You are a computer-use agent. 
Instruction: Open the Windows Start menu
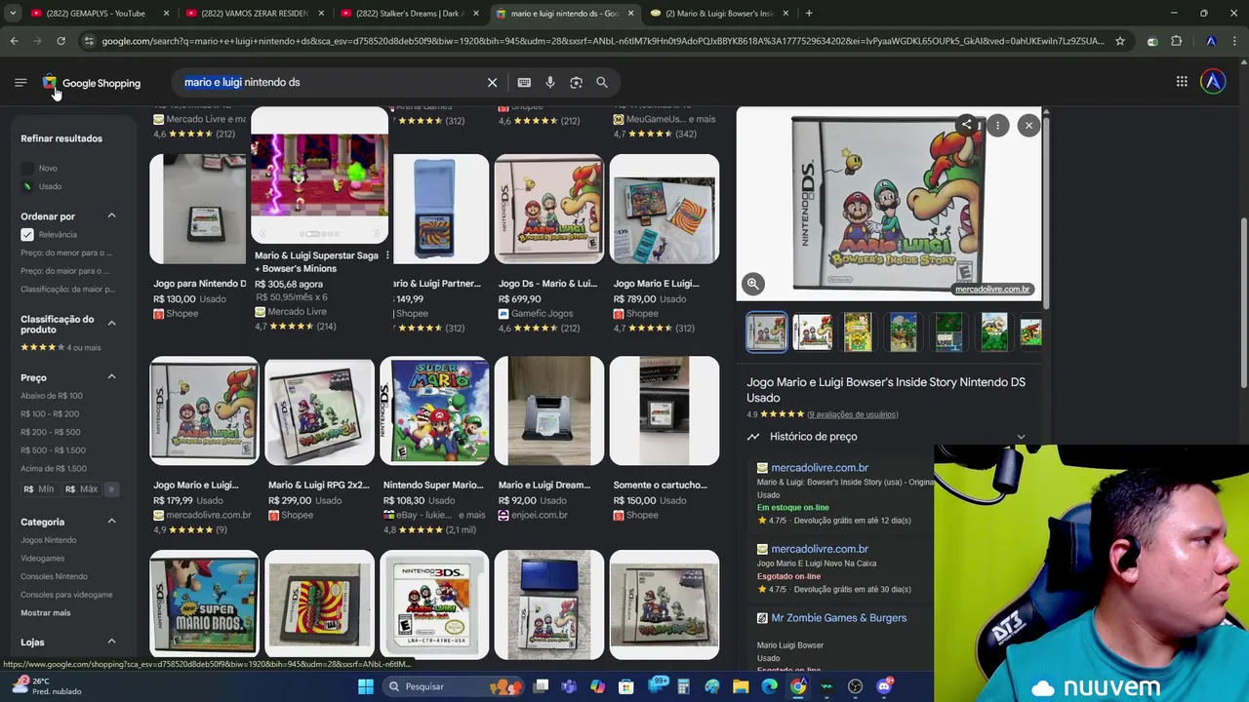(365, 686)
